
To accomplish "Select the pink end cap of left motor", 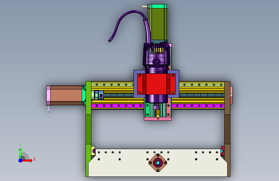I will [x=48, y=95].
